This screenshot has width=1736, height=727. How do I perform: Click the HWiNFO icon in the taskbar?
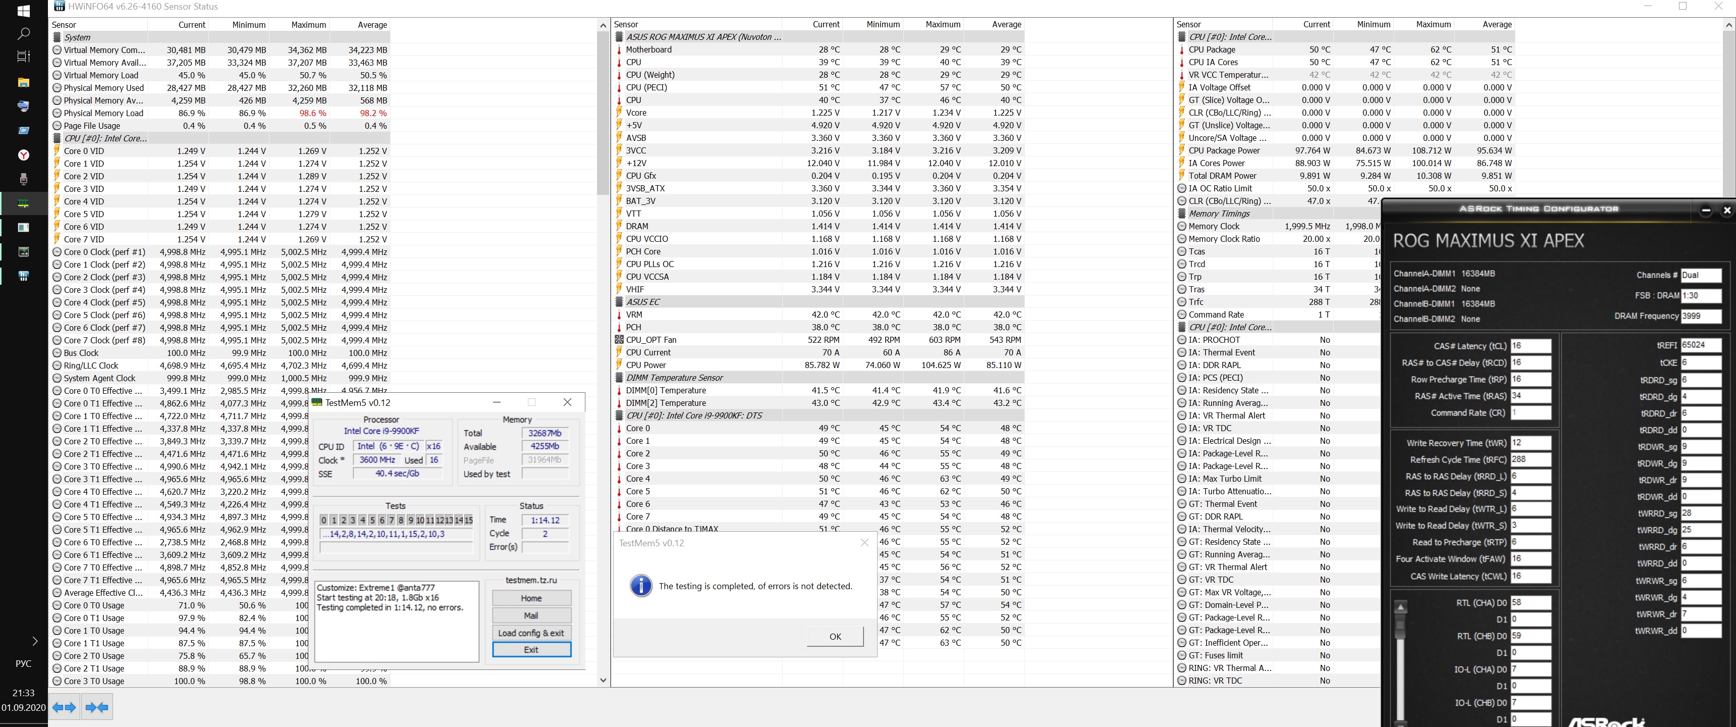click(x=23, y=276)
